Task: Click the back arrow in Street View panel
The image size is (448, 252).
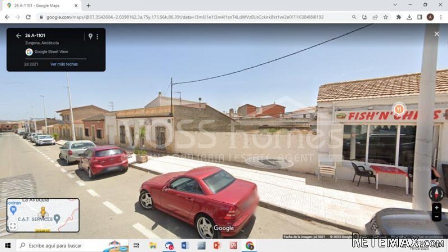Action: click(x=18, y=36)
